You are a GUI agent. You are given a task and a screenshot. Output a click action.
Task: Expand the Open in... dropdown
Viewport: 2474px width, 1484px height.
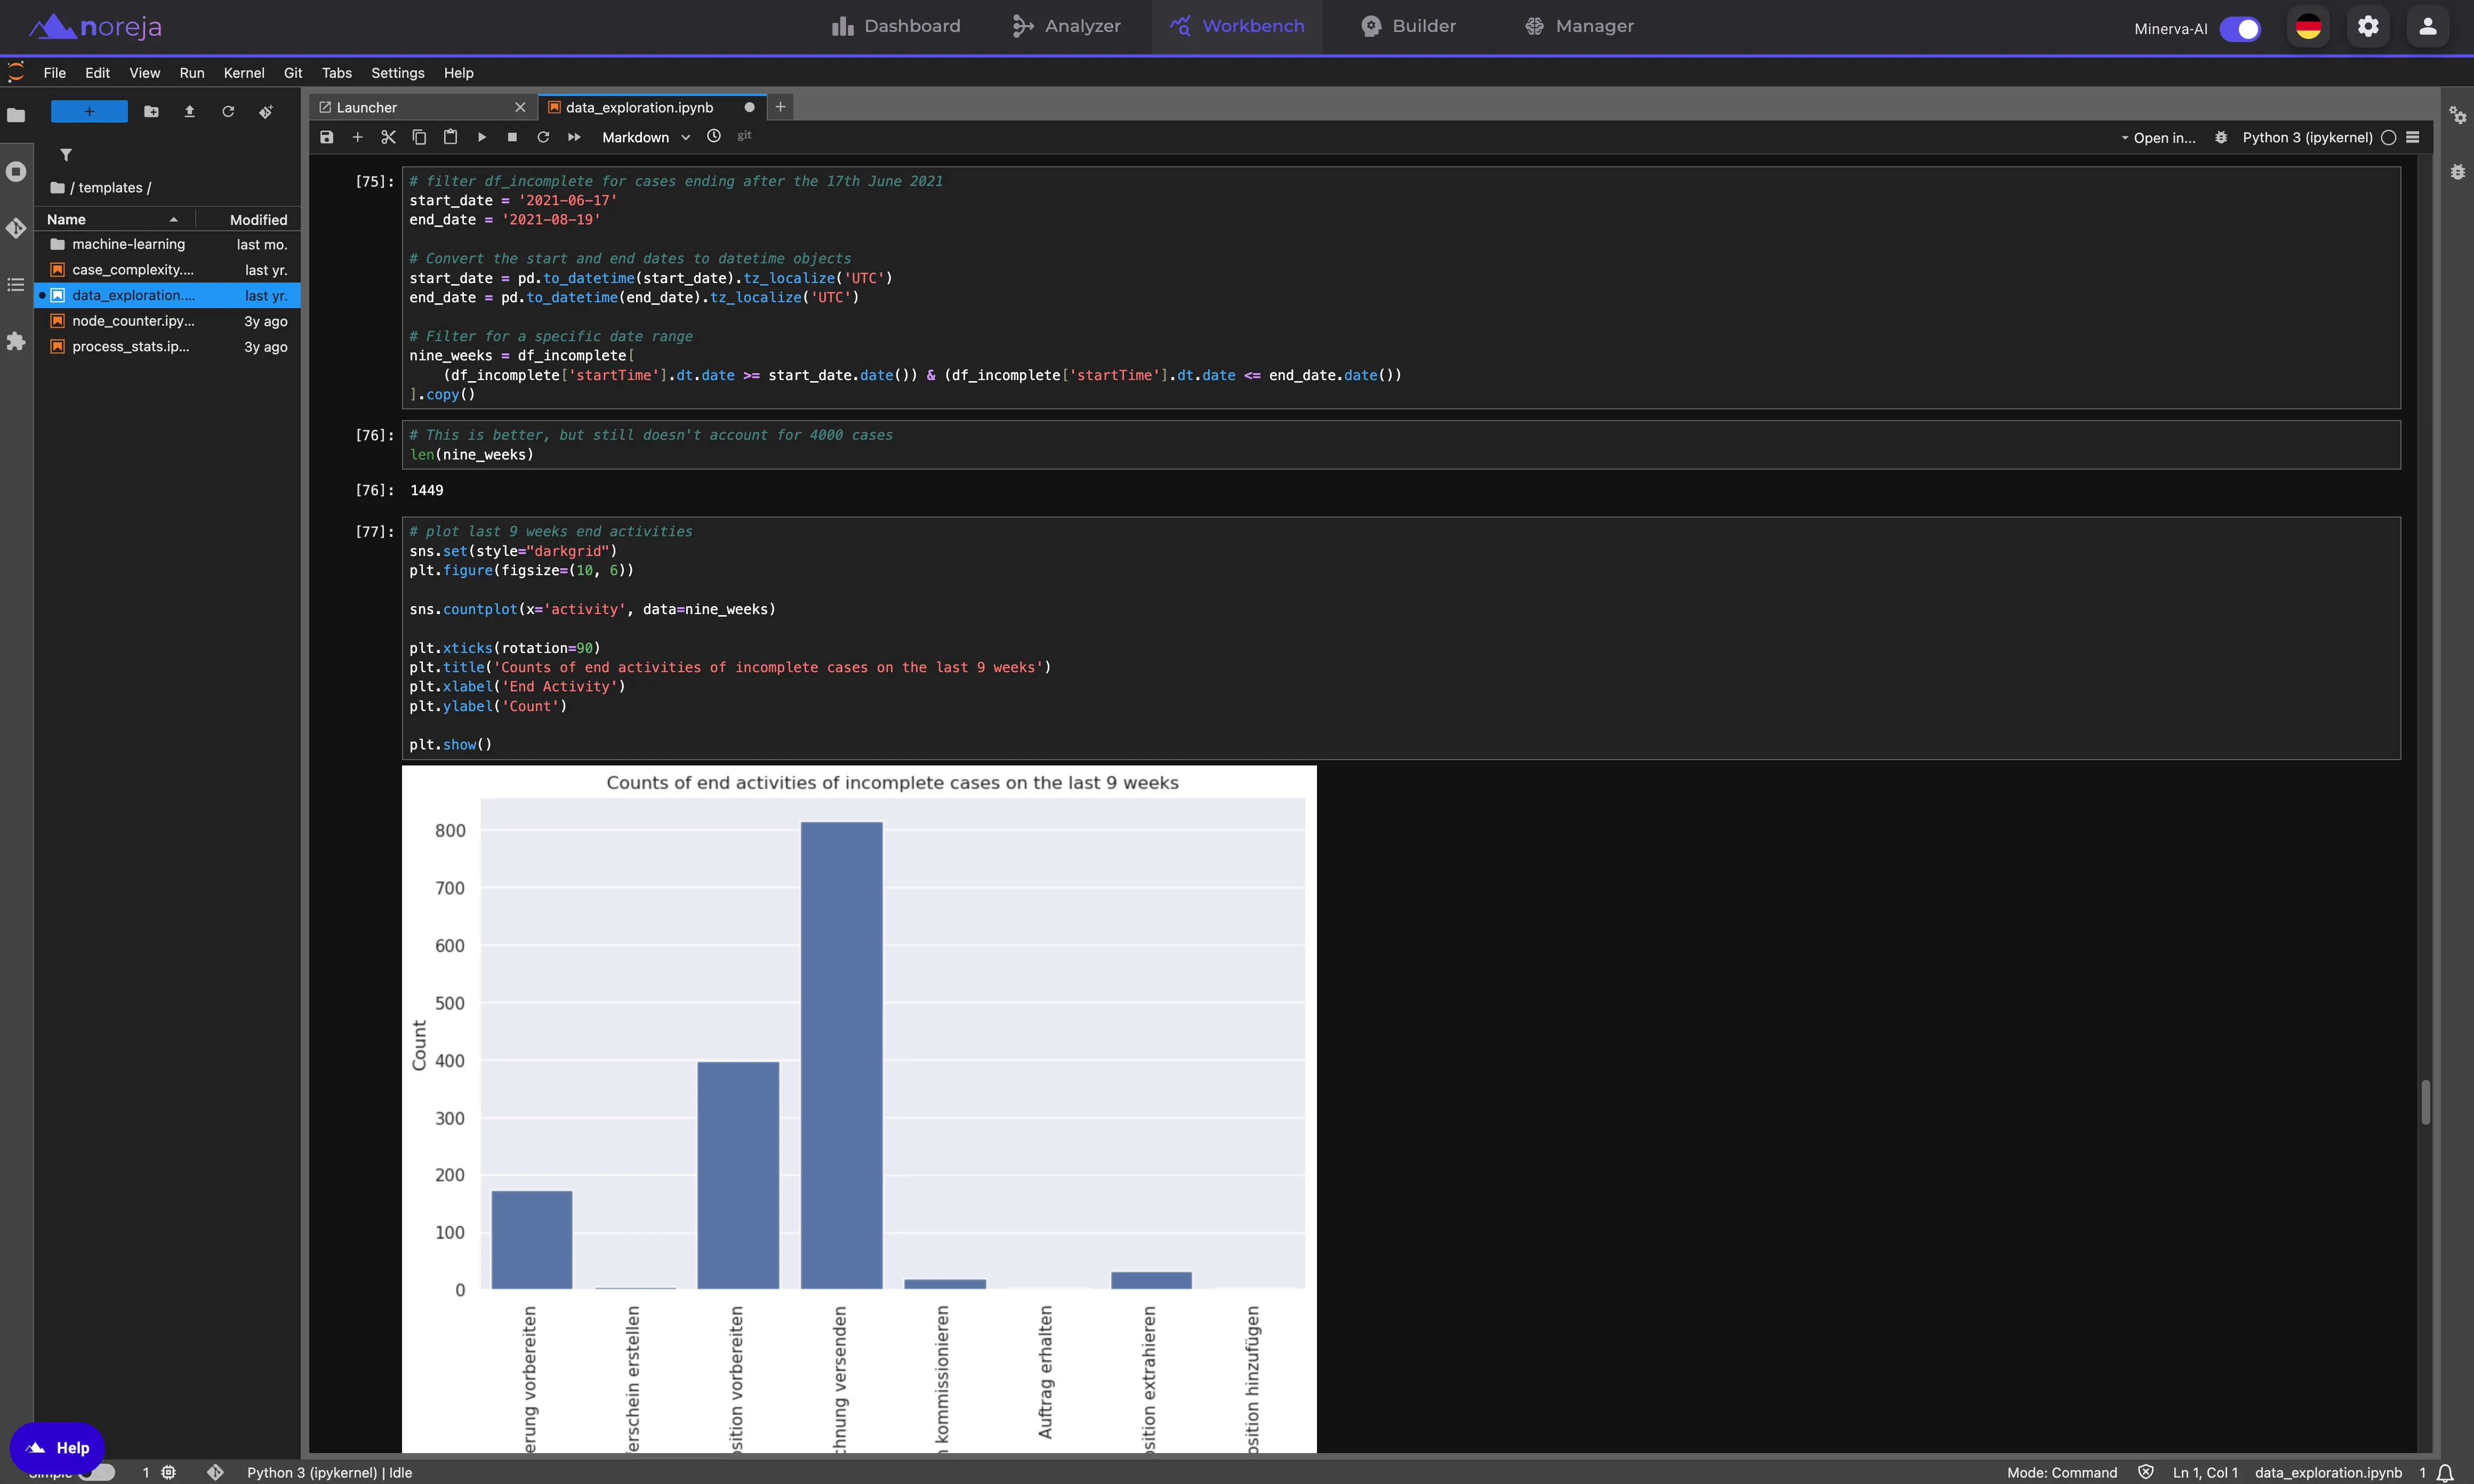click(2158, 138)
